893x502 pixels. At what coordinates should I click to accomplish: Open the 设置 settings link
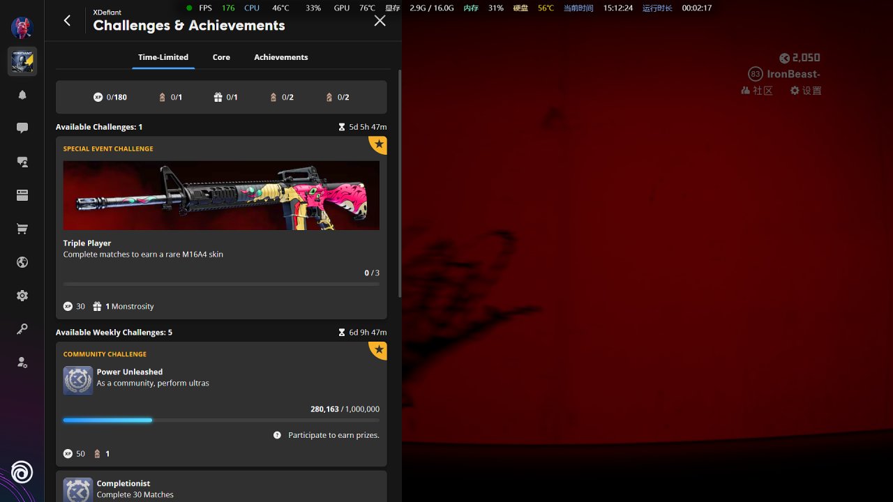pyautogui.click(x=806, y=91)
